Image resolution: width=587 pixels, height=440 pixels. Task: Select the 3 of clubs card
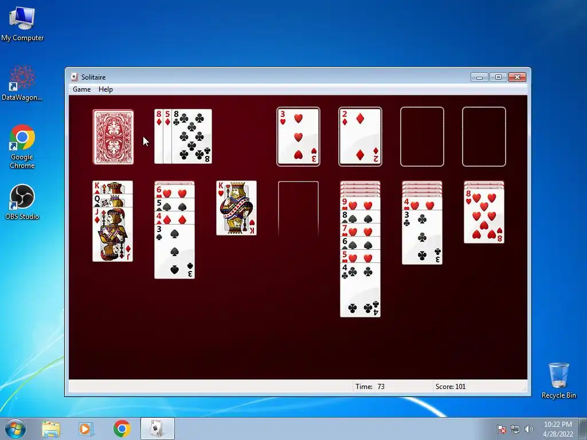[x=422, y=237]
